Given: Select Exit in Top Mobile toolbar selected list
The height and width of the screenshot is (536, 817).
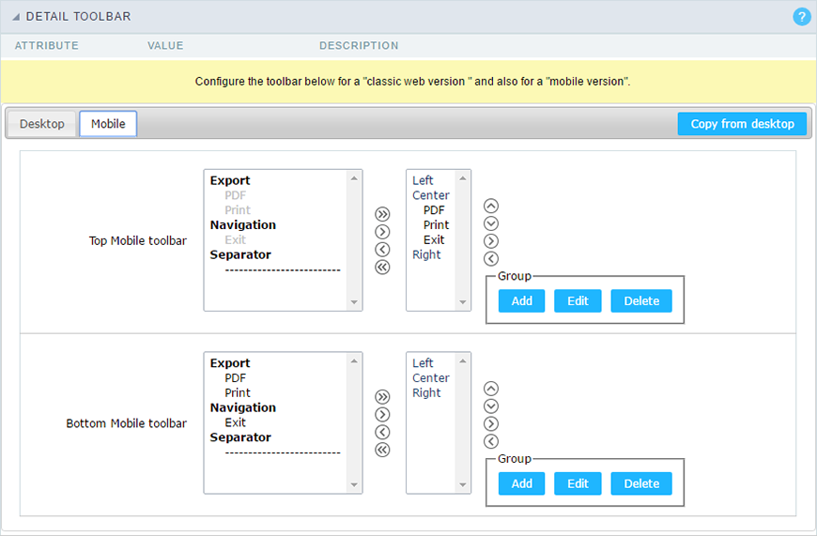Looking at the screenshot, I should point(434,240).
